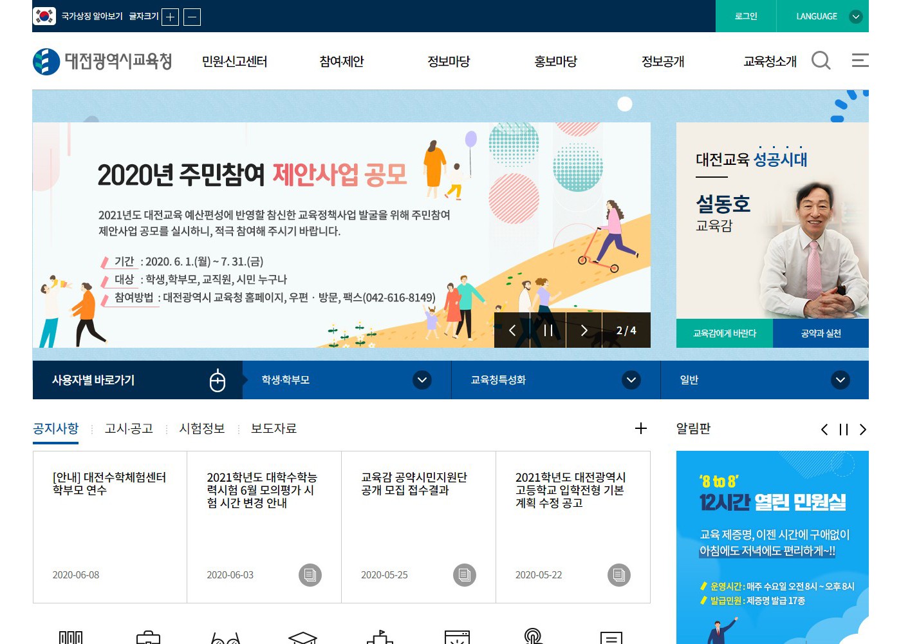
Task: Click the 로그인 button
Action: [x=746, y=16]
